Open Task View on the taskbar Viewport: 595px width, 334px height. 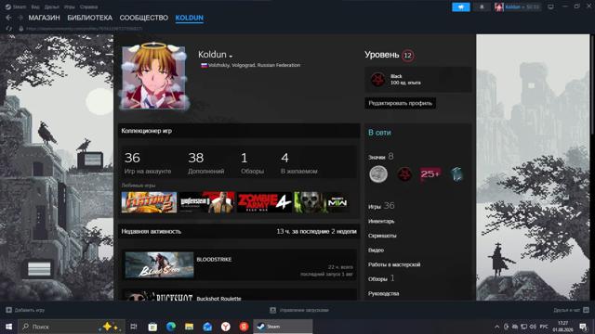[x=134, y=327]
